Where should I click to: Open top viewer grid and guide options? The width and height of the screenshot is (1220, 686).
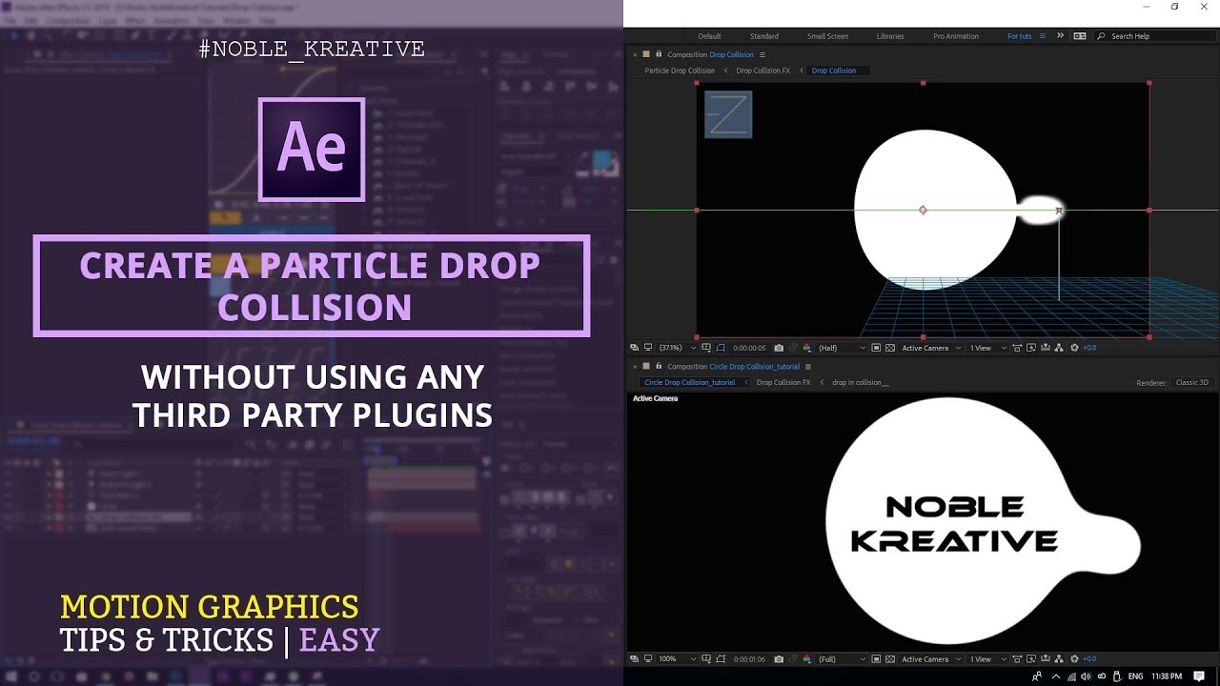pyautogui.click(x=706, y=348)
